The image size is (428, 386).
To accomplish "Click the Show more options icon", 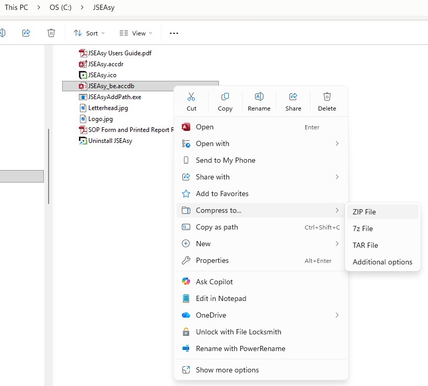I will pyautogui.click(x=186, y=370).
